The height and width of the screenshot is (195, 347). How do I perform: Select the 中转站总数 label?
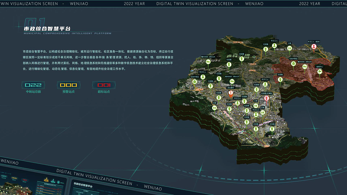coord(33,92)
